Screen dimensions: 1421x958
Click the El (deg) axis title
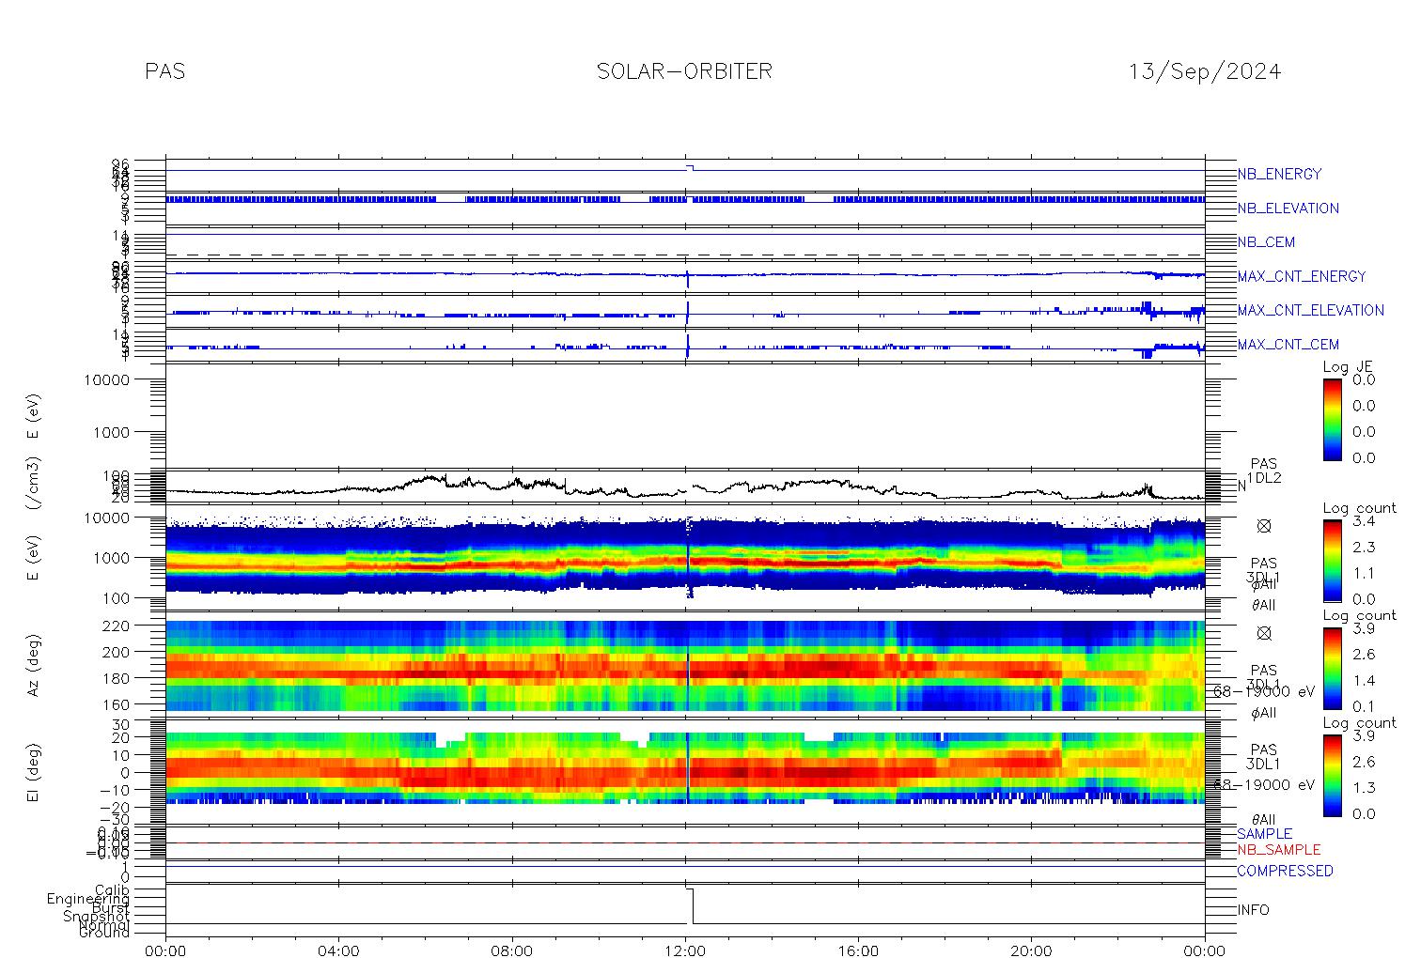click(x=33, y=771)
